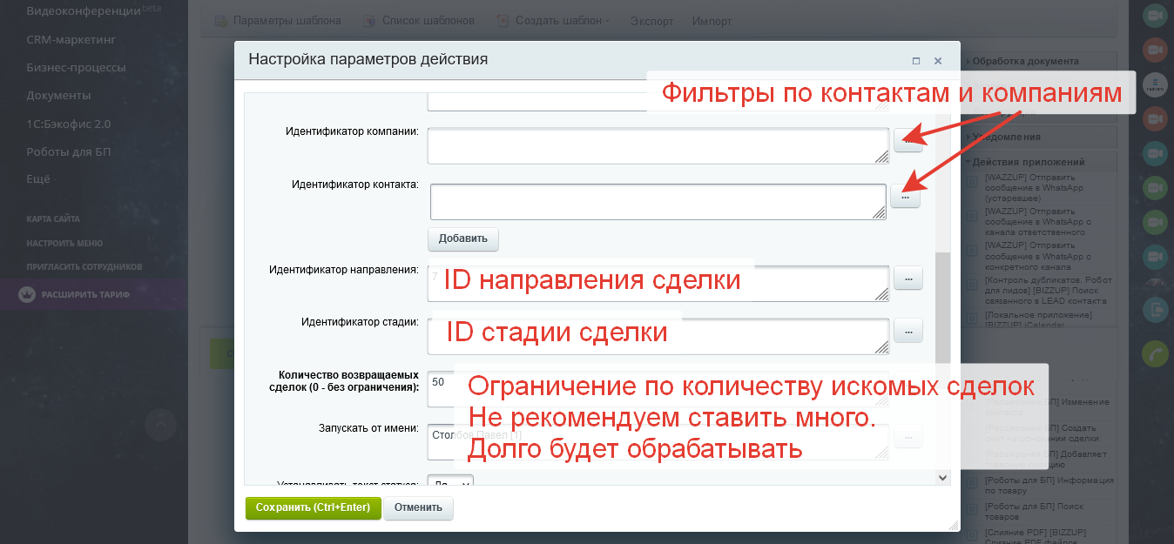Expand the Создать шаблон dropdown
The width and height of the screenshot is (1174, 544).
pyautogui.click(x=562, y=21)
